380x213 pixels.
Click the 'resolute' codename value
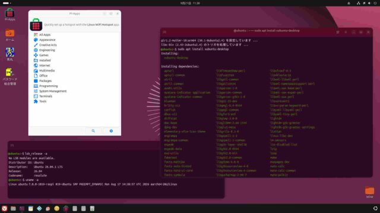point(40,176)
